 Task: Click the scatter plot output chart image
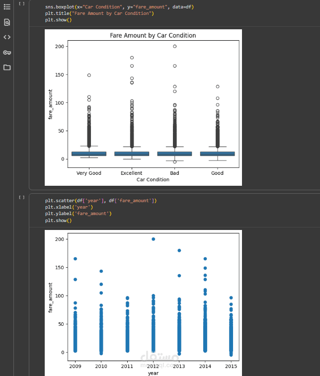click(143, 303)
